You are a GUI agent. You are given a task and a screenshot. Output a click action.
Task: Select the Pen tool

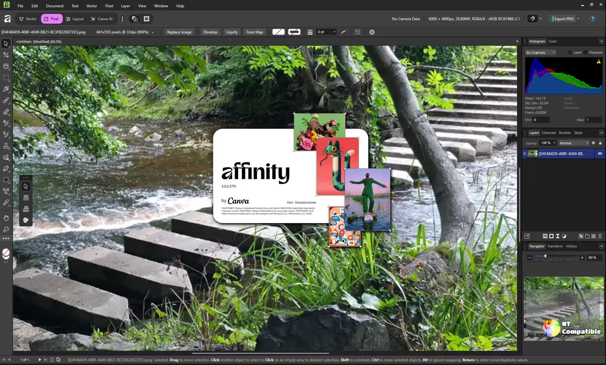(x=6, y=168)
